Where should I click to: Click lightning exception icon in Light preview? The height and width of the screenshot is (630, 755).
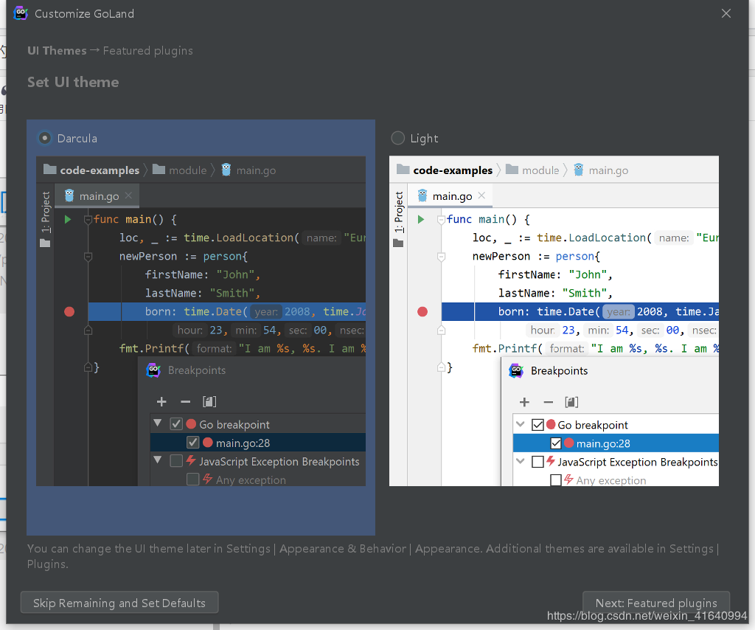click(551, 461)
